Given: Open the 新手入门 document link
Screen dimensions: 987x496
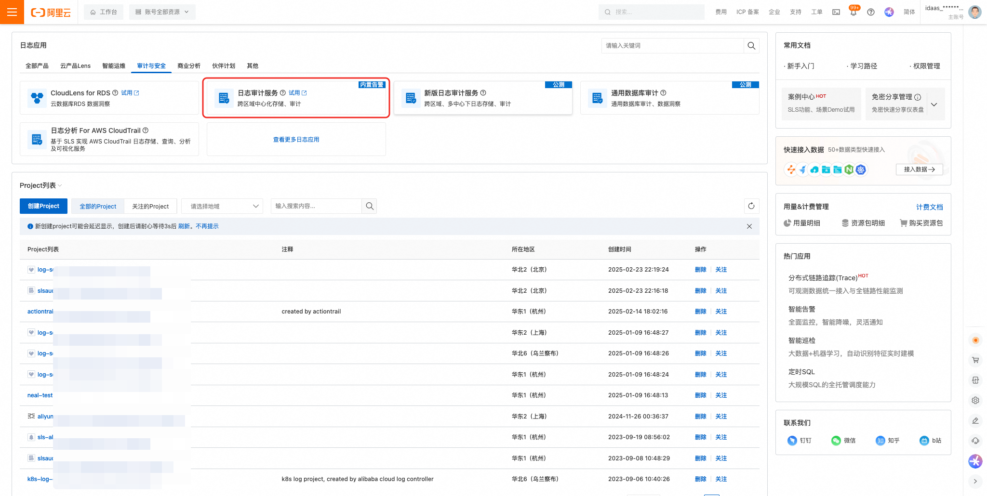Looking at the screenshot, I should [801, 66].
